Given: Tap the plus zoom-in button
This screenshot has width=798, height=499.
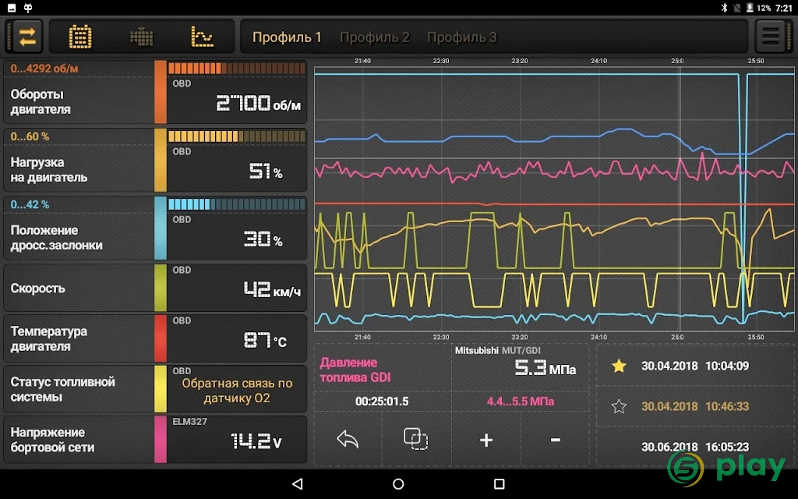Looking at the screenshot, I should point(486,440).
